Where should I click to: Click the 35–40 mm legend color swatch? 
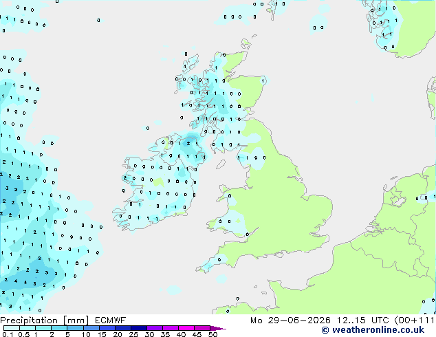170,328
